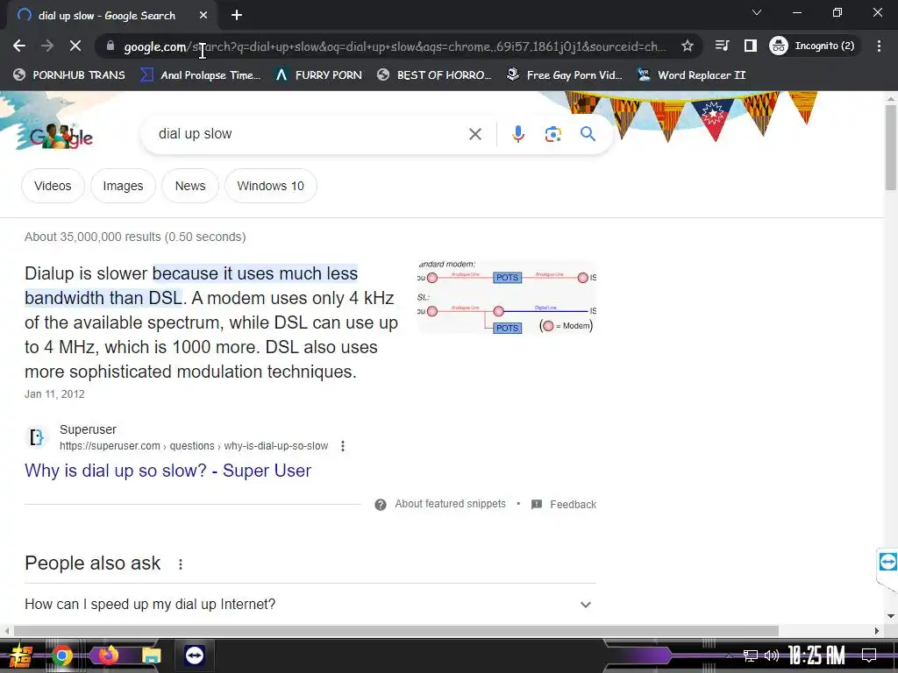Open a new browser tab

pos(237,16)
